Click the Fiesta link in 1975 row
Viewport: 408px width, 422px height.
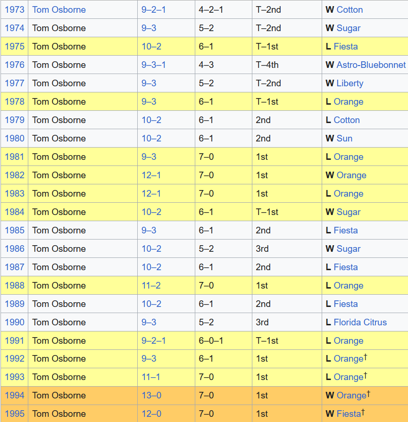pyautogui.click(x=345, y=47)
